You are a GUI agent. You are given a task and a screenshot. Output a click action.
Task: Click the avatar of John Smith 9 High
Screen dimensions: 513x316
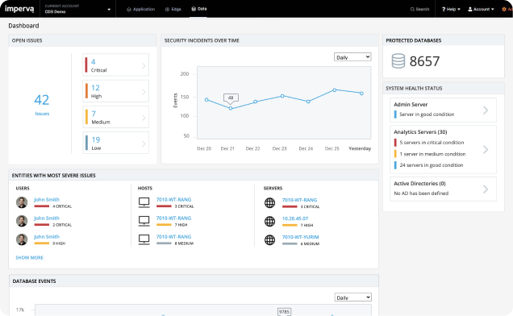pyautogui.click(x=22, y=239)
